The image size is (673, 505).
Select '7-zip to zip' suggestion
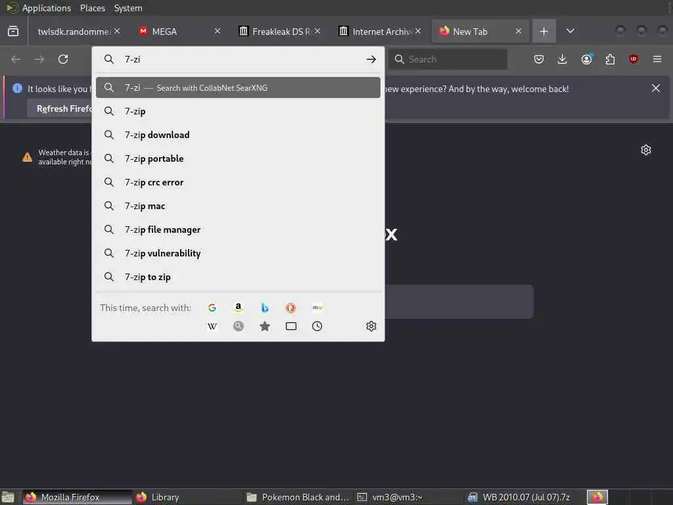(238, 277)
